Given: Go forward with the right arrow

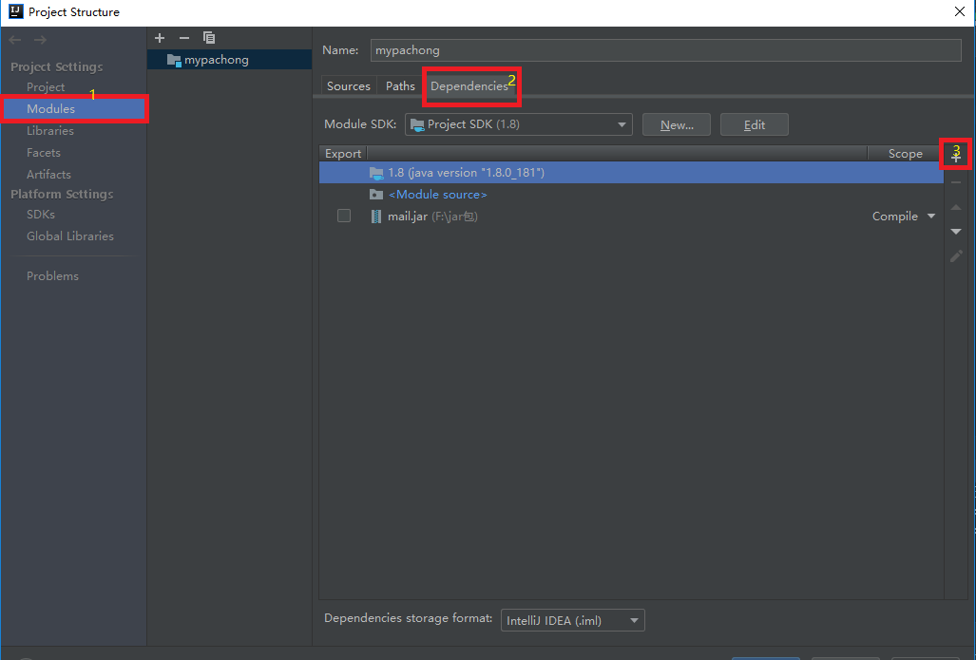Looking at the screenshot, I should pos(41,40).
